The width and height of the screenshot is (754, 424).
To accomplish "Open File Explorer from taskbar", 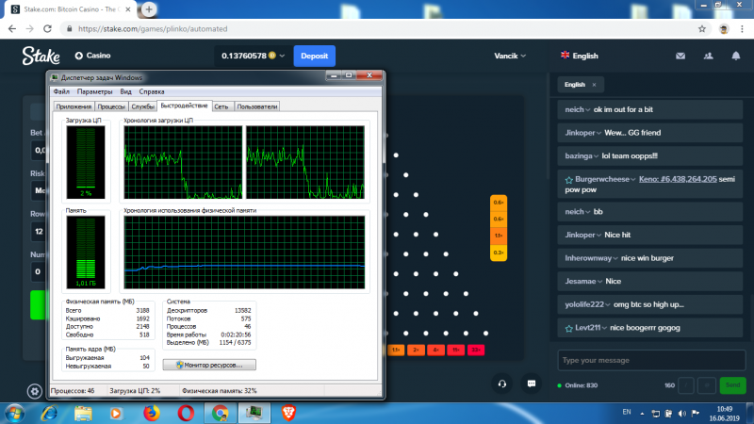I will [x=83, y=414].
